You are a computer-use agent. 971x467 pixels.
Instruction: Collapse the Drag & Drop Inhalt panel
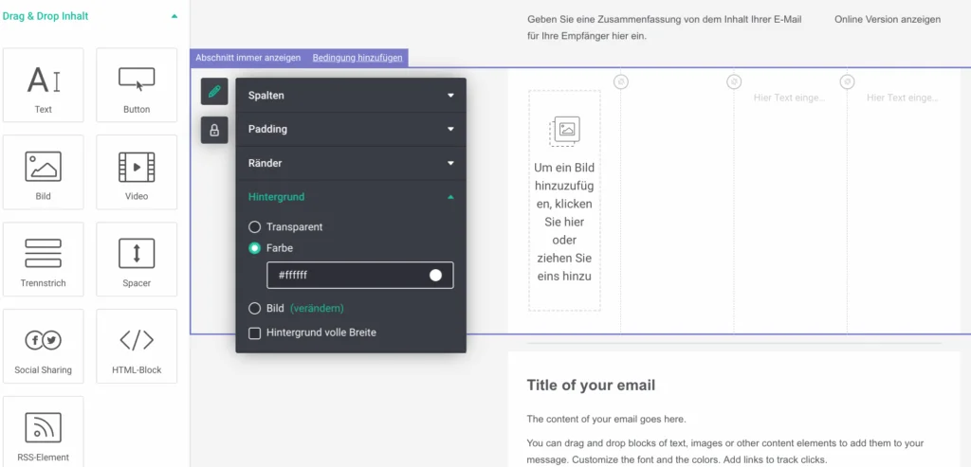[174, 16]
